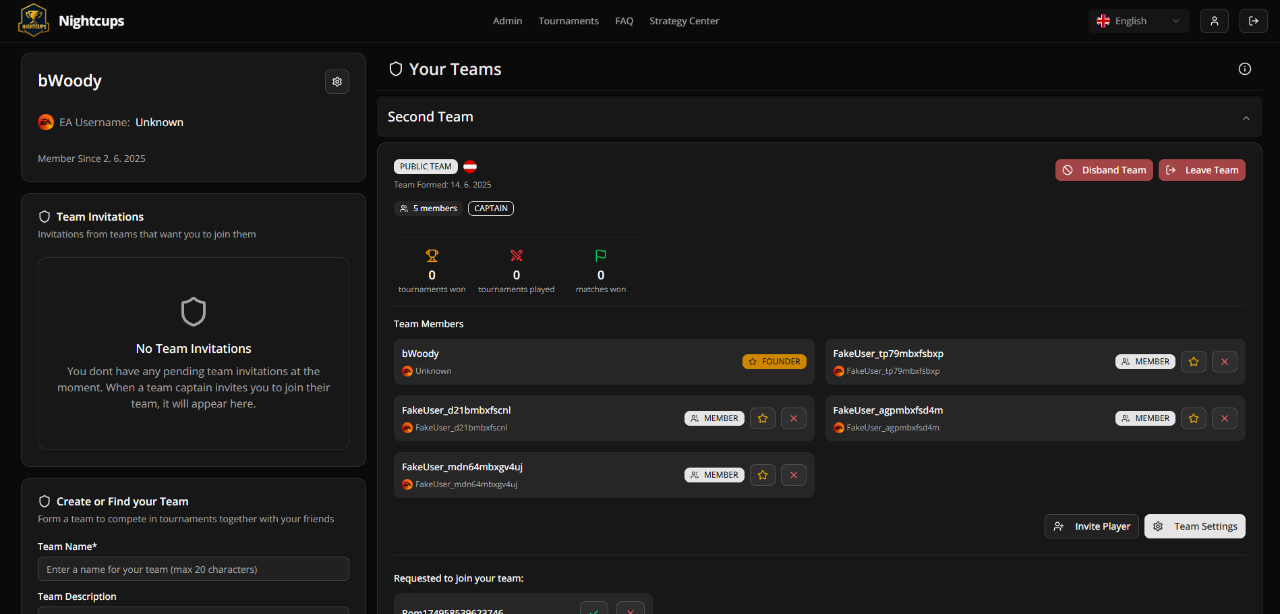Screen dimensions: 1280x614
Task: Star member FakeUser_mdn64mbxgv4uj
Action: (763, 475)
